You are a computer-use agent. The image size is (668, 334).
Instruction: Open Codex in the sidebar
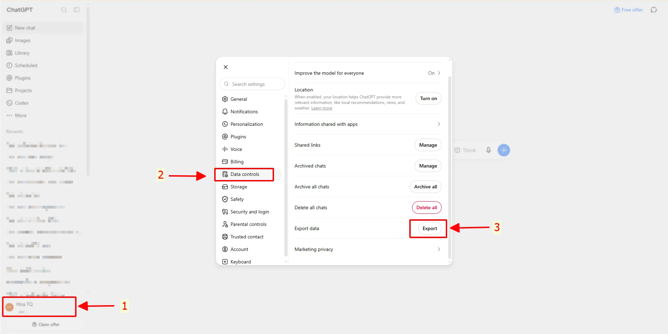(x=43, y=103)
